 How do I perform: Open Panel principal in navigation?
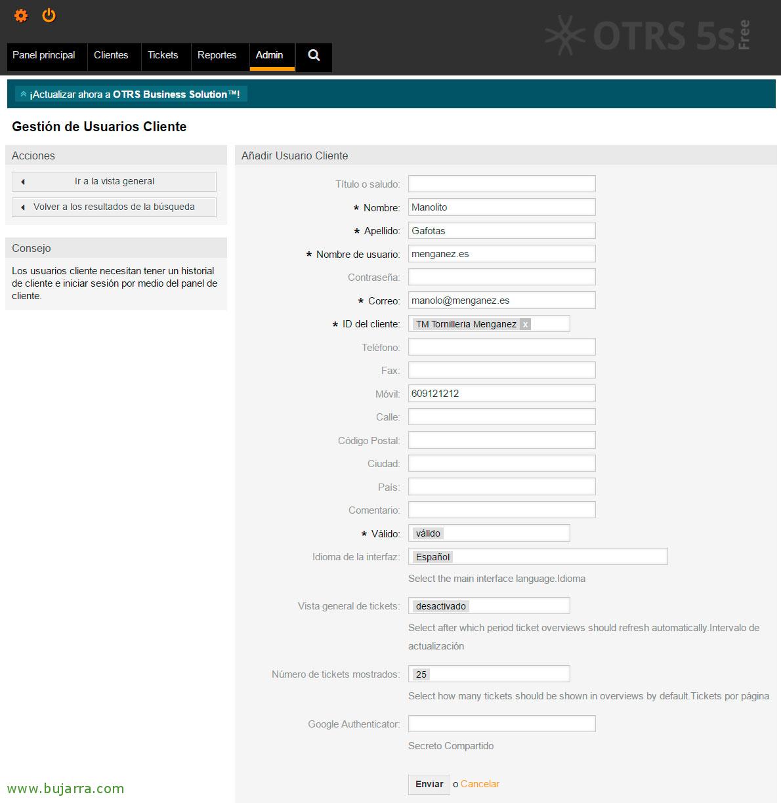tap(44, 56)
